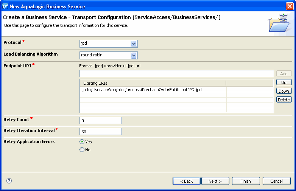The image size is (296, 191).
Task: Click the Workshop app icon in title bar
Action: click(x=5, y=6)
